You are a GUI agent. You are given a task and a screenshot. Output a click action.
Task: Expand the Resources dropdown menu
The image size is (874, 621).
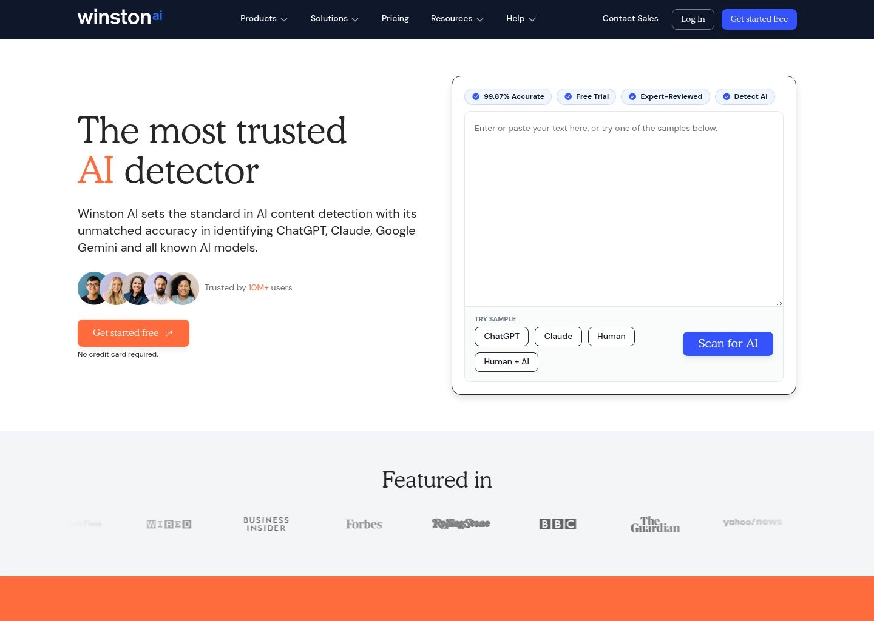coord(457,19)
